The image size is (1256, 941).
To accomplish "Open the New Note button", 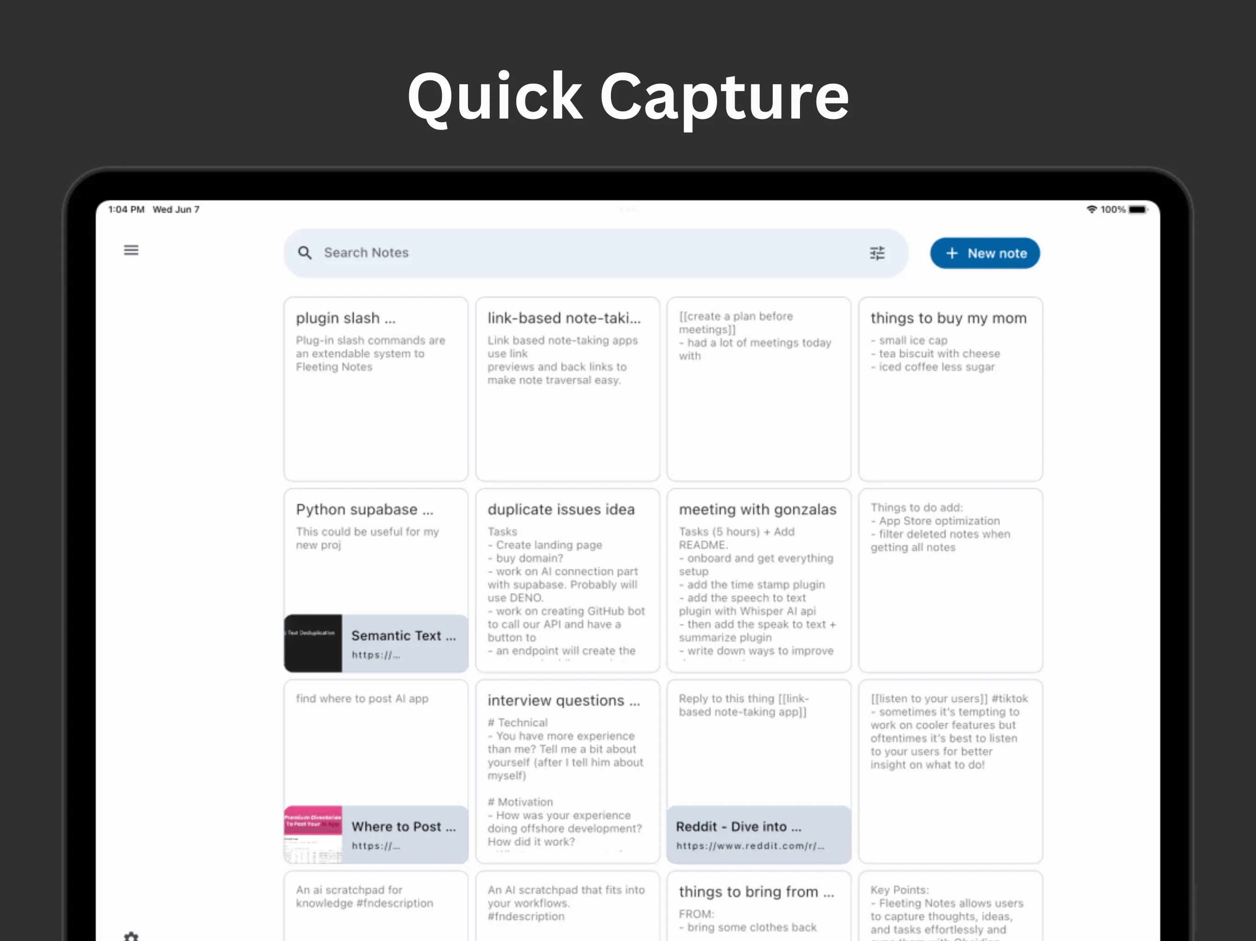I will (x=983, y=253).
